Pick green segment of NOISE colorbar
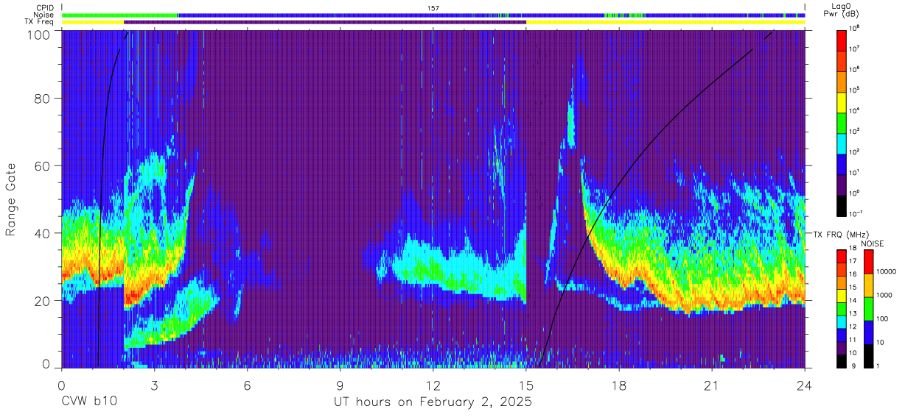 point(868,309)
